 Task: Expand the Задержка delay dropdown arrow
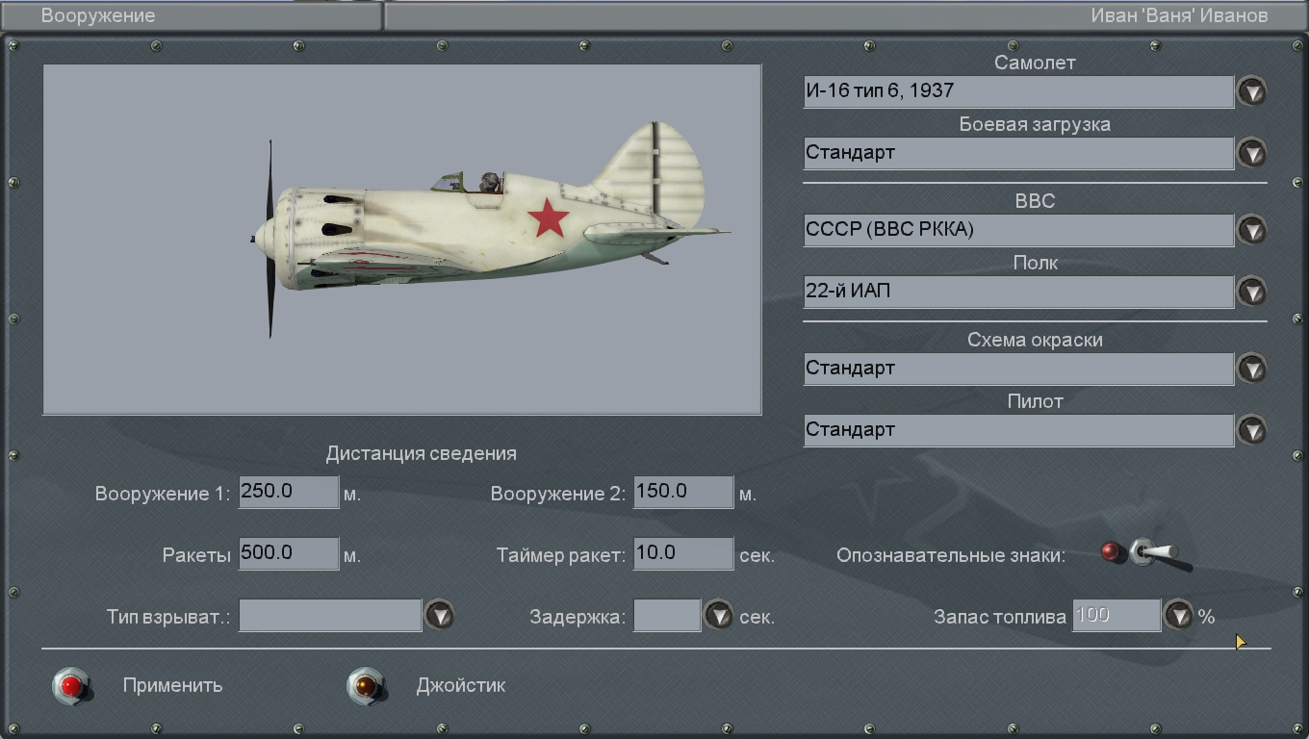point(718,615)
